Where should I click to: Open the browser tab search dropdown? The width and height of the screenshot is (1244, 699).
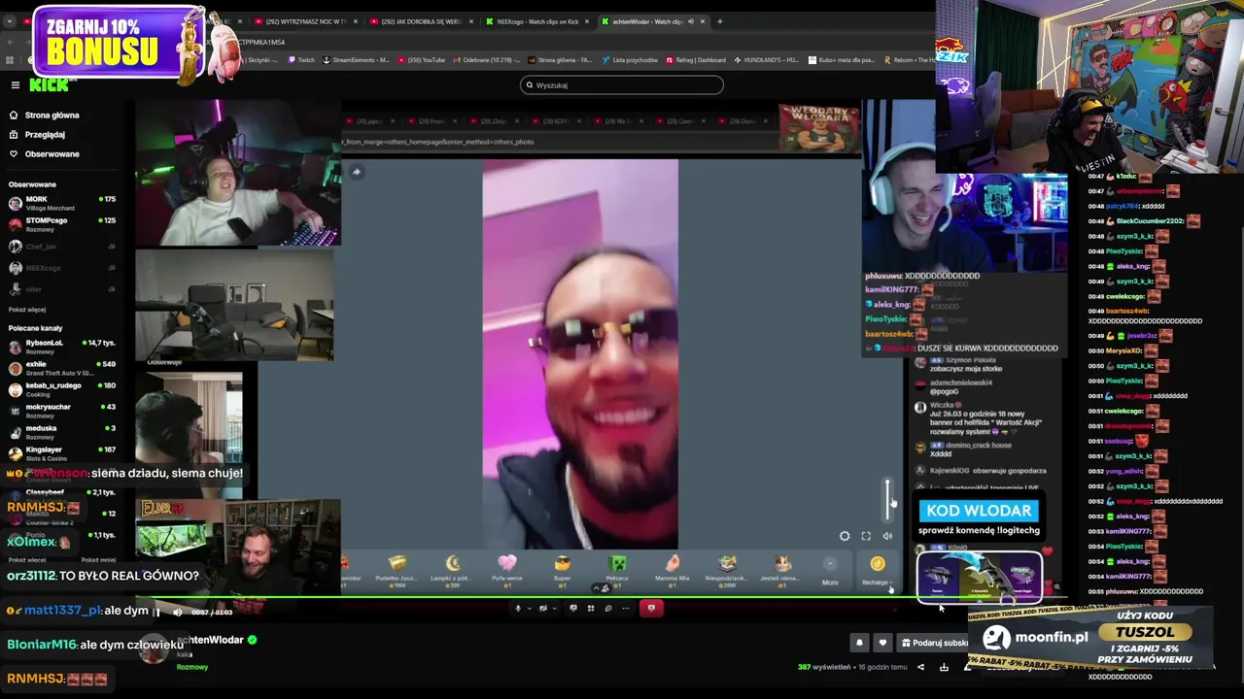10,21
